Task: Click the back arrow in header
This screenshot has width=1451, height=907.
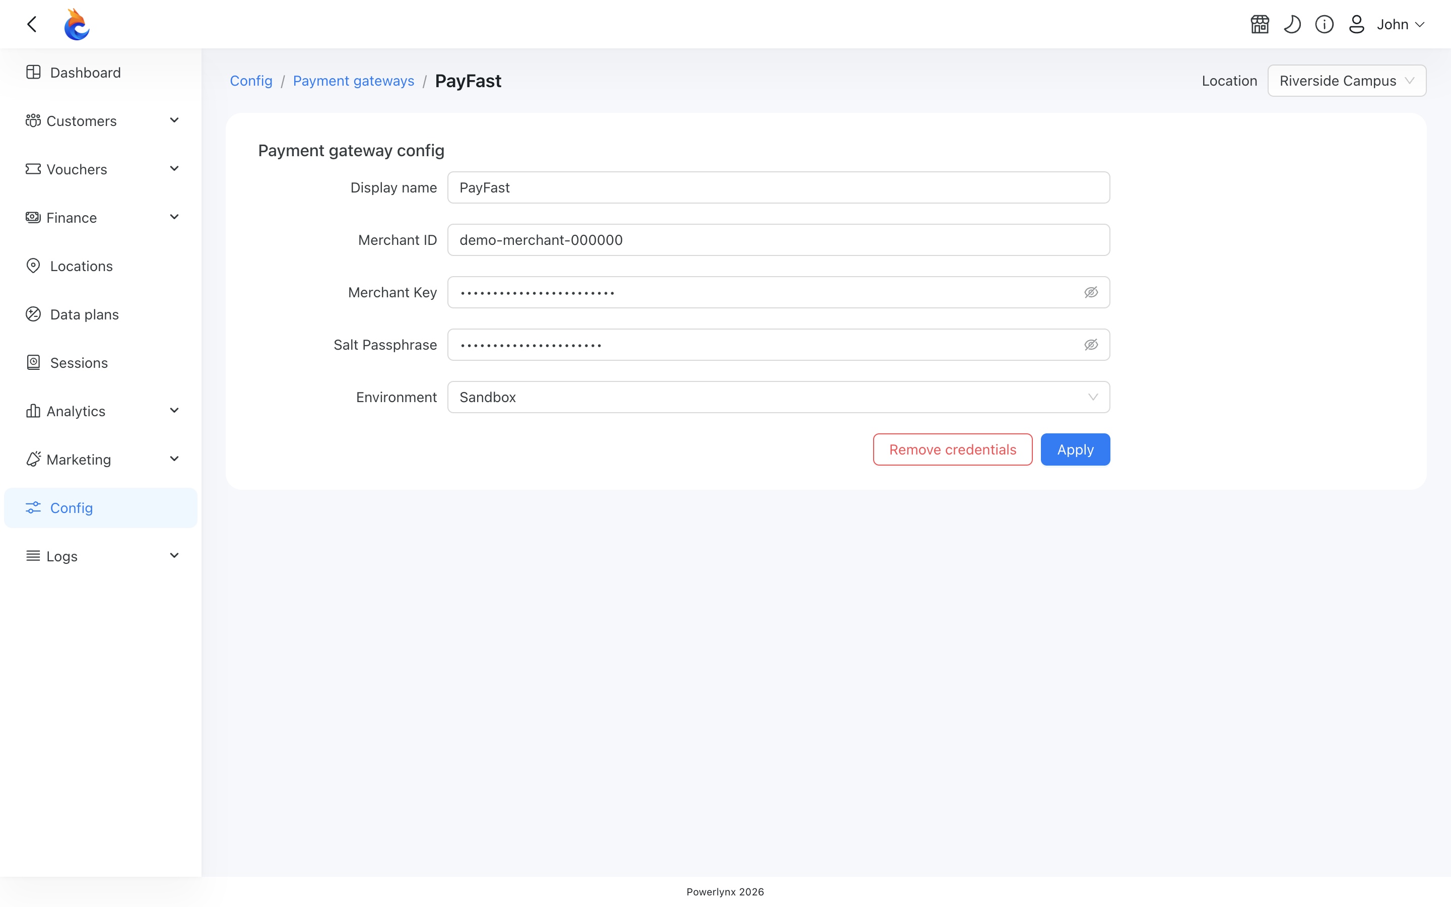Action: click(32, 25)
